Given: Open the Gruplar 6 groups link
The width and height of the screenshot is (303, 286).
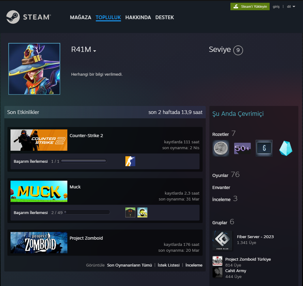Looking at the screenshot, I should pos(223,222).
